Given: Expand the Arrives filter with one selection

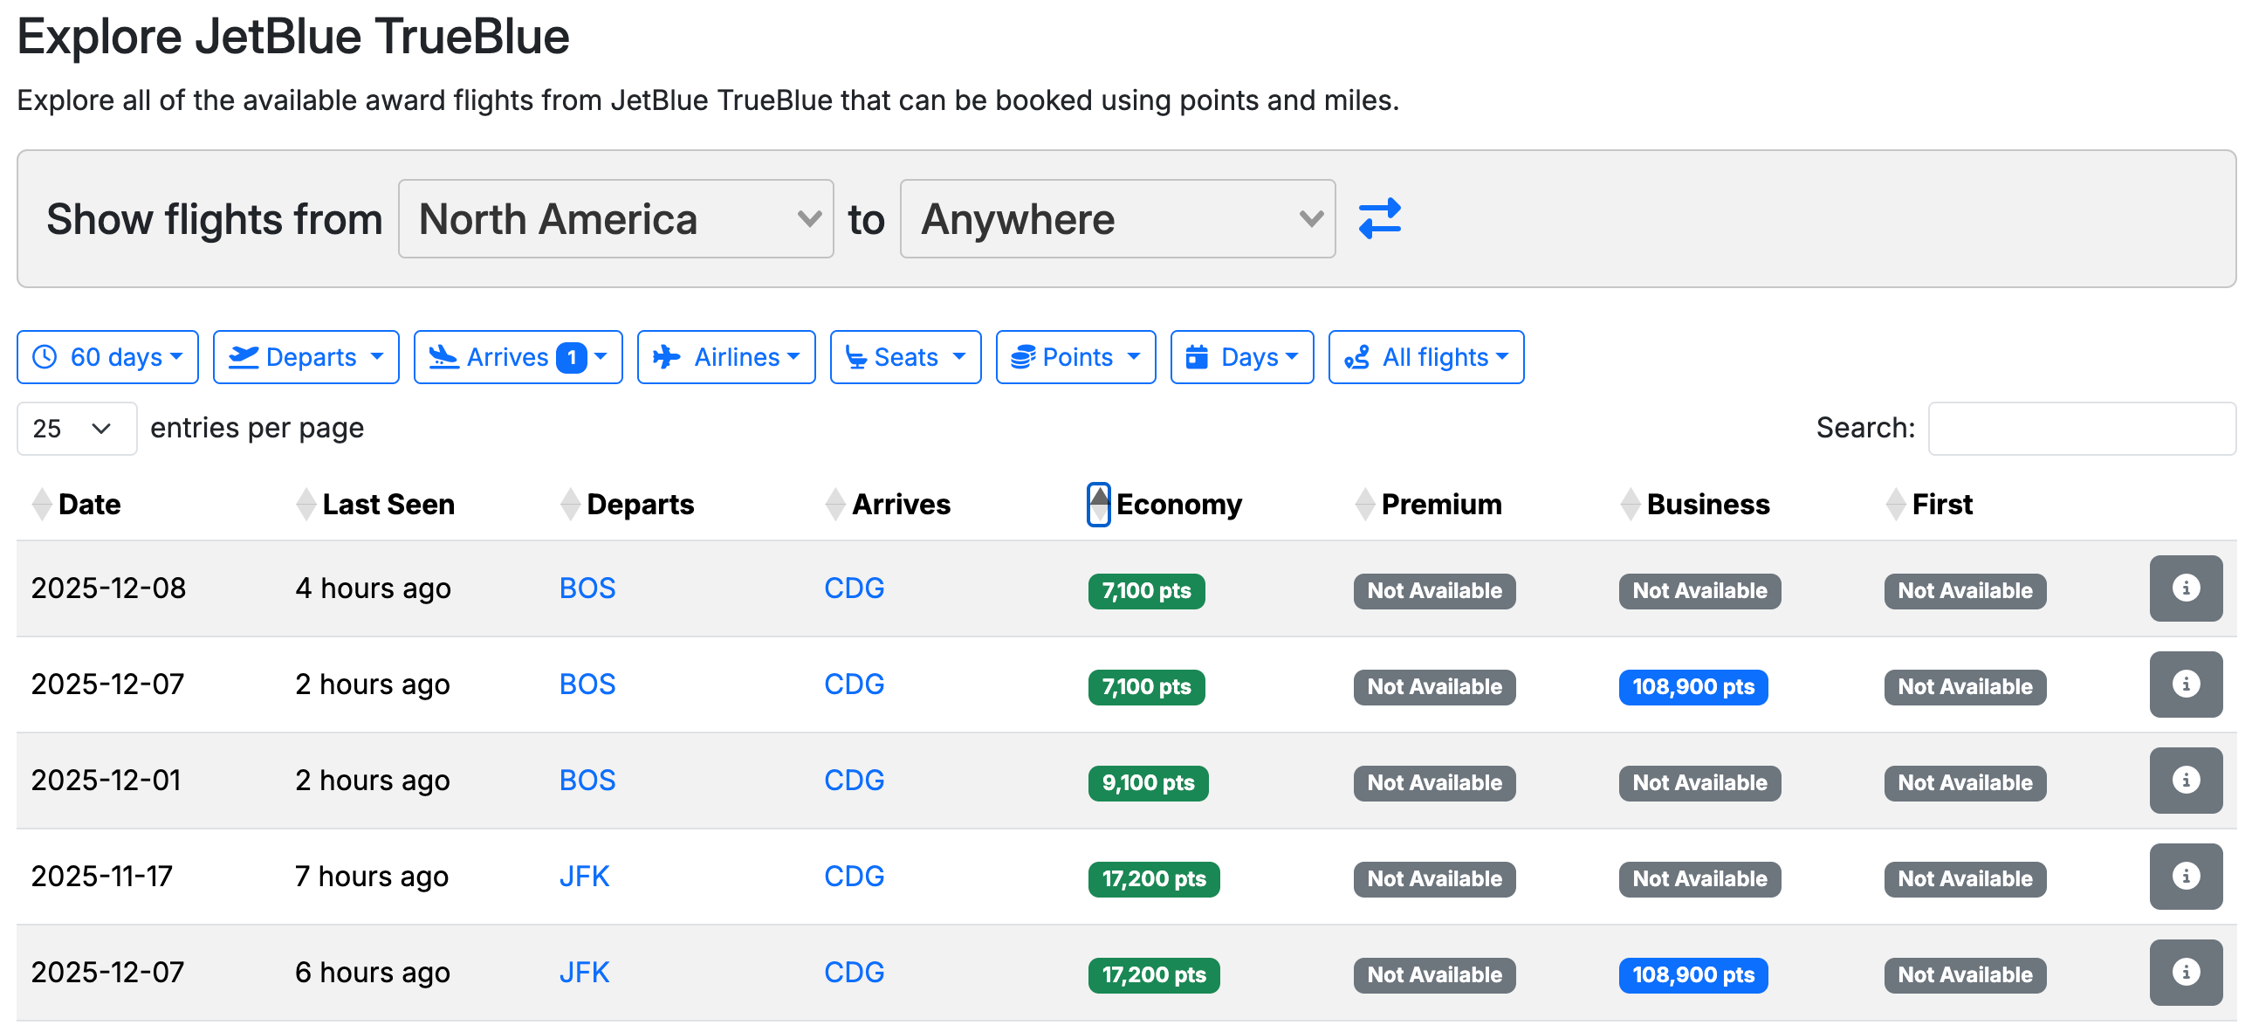Looking at the screenshot, I should pyautogui.click(x=518, y=357).
